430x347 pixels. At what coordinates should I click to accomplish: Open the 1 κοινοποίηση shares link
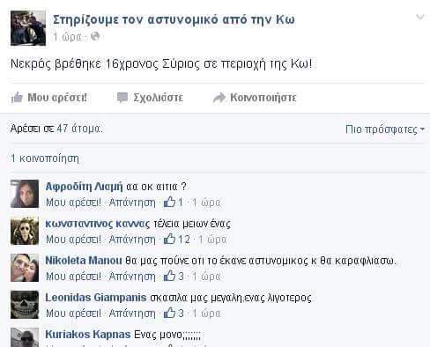45,159
